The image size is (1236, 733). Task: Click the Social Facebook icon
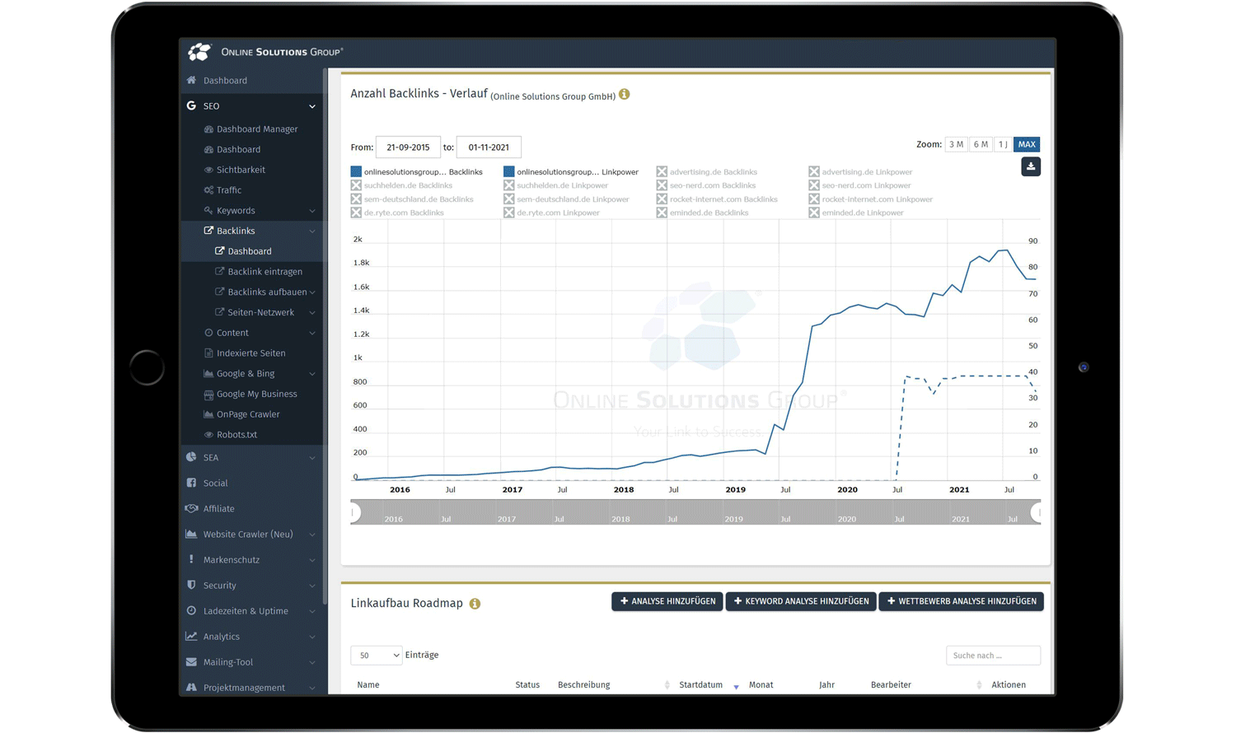(191, 483)
